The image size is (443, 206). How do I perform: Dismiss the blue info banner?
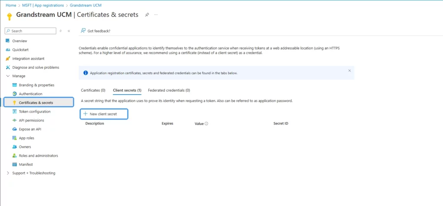coord(350,71)
